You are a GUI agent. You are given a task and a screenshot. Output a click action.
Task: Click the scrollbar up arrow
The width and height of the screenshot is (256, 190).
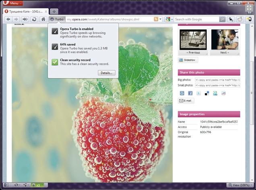coord(252,26)
